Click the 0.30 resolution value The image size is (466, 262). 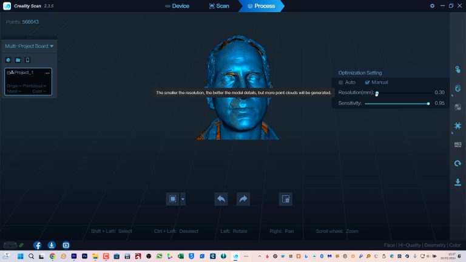(439, 92)
